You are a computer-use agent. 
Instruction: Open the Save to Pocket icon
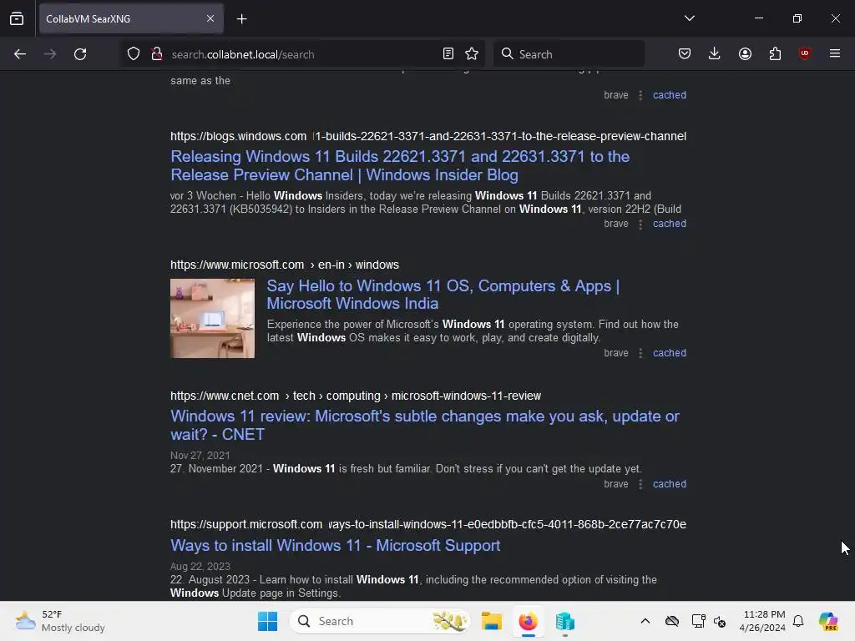(x=685, y=53)
